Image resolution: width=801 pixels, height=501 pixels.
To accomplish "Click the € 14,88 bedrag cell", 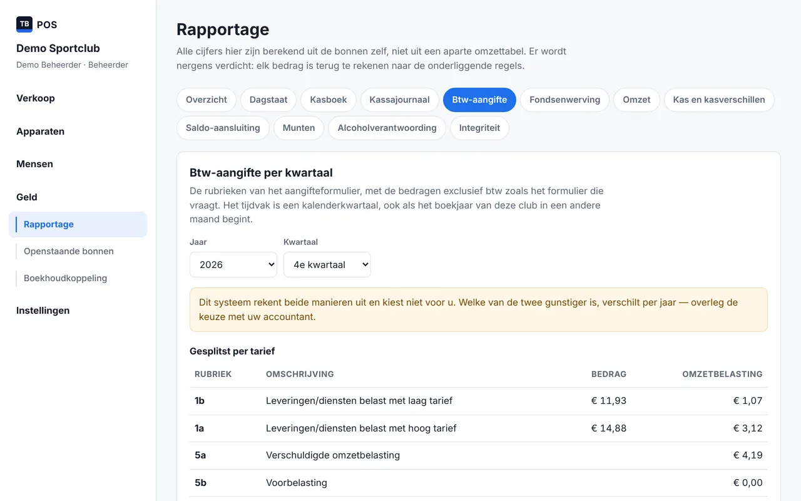I will [x=609, y=428].
